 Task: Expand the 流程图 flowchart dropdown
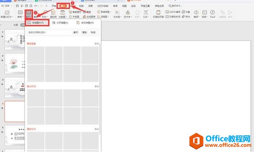103,17
